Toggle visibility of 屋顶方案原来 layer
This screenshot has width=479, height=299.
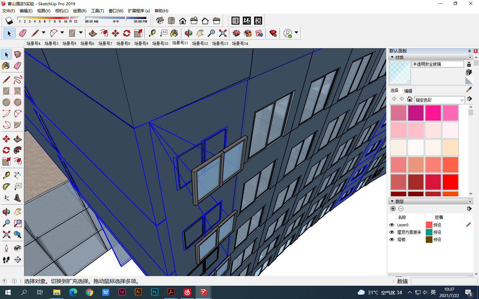pos(392,232)
